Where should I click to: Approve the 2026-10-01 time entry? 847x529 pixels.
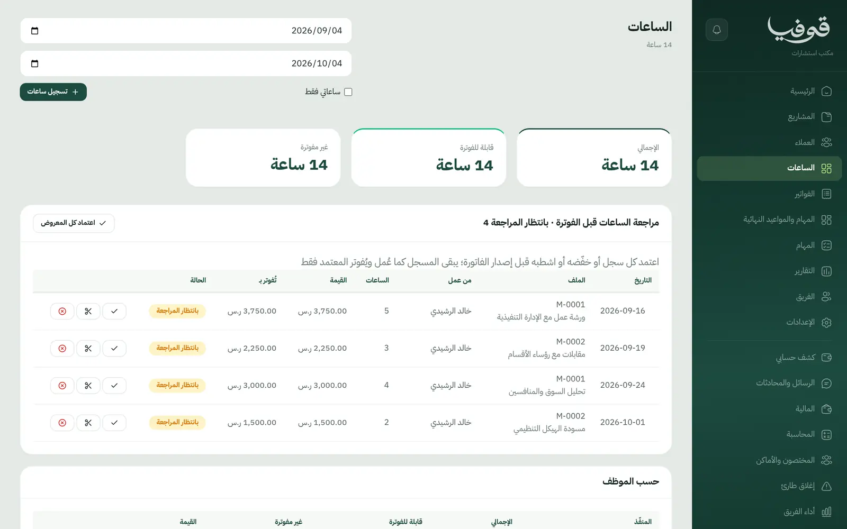[x=114, y=422]
